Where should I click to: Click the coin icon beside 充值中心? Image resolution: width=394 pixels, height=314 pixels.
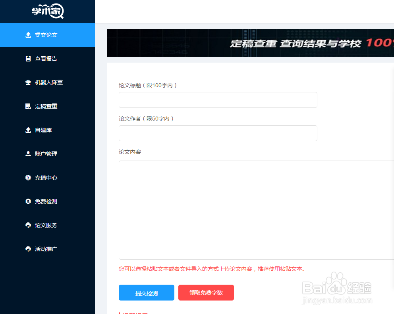[x=28, y=178]
